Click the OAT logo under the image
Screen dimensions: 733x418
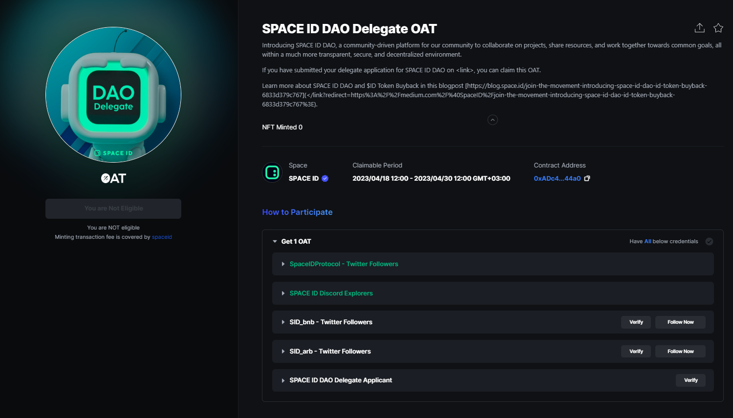(x=113, y=178)
